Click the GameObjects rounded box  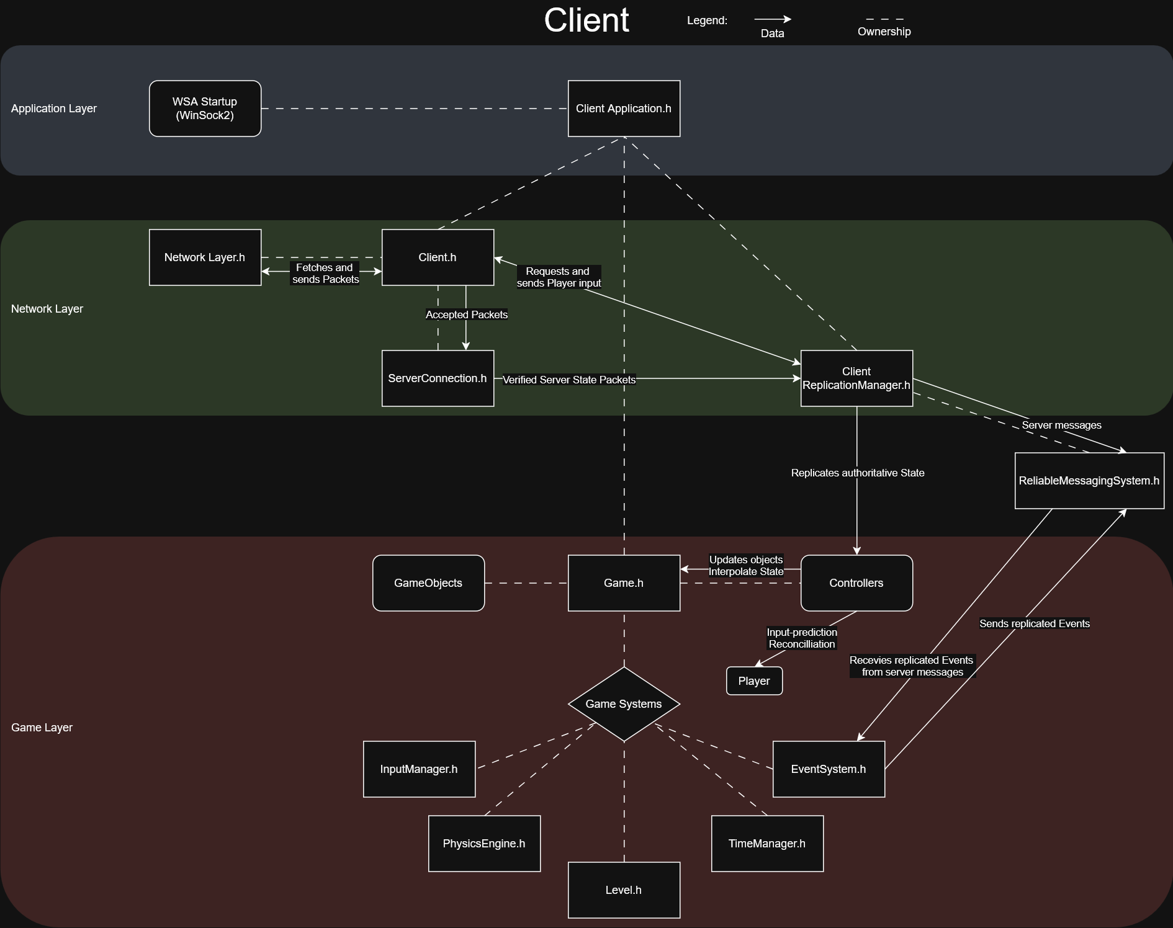click(x=428, y=583)
